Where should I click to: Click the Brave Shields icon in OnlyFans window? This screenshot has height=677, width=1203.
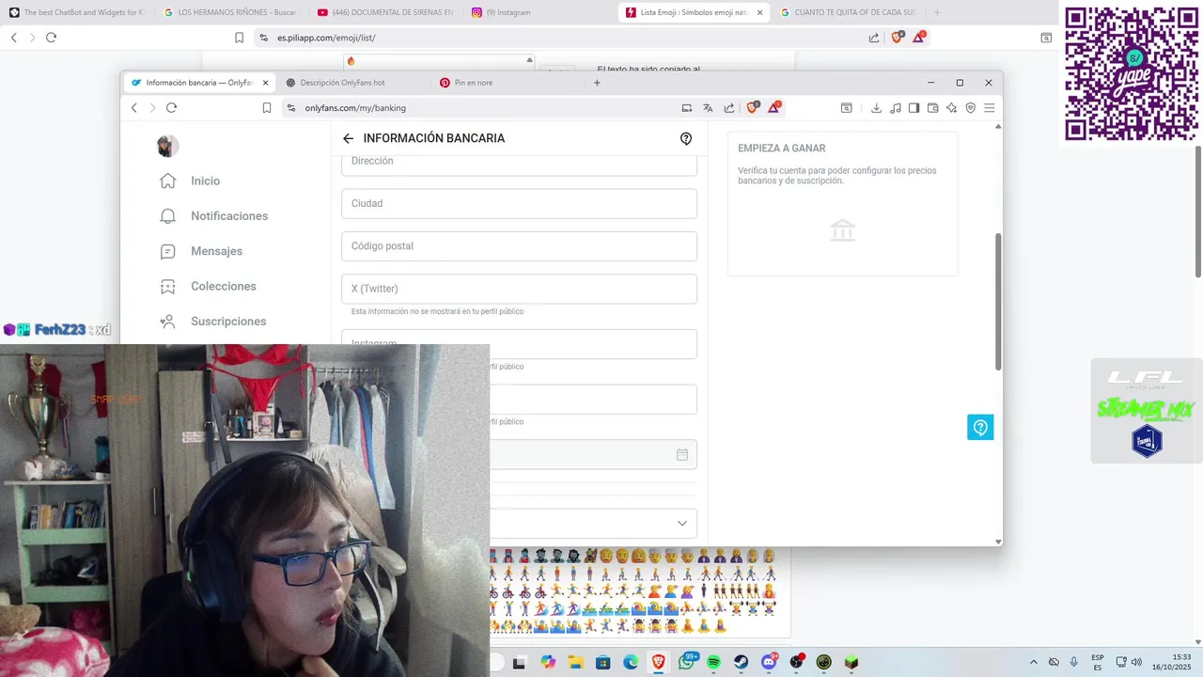[x=752, y=108]
